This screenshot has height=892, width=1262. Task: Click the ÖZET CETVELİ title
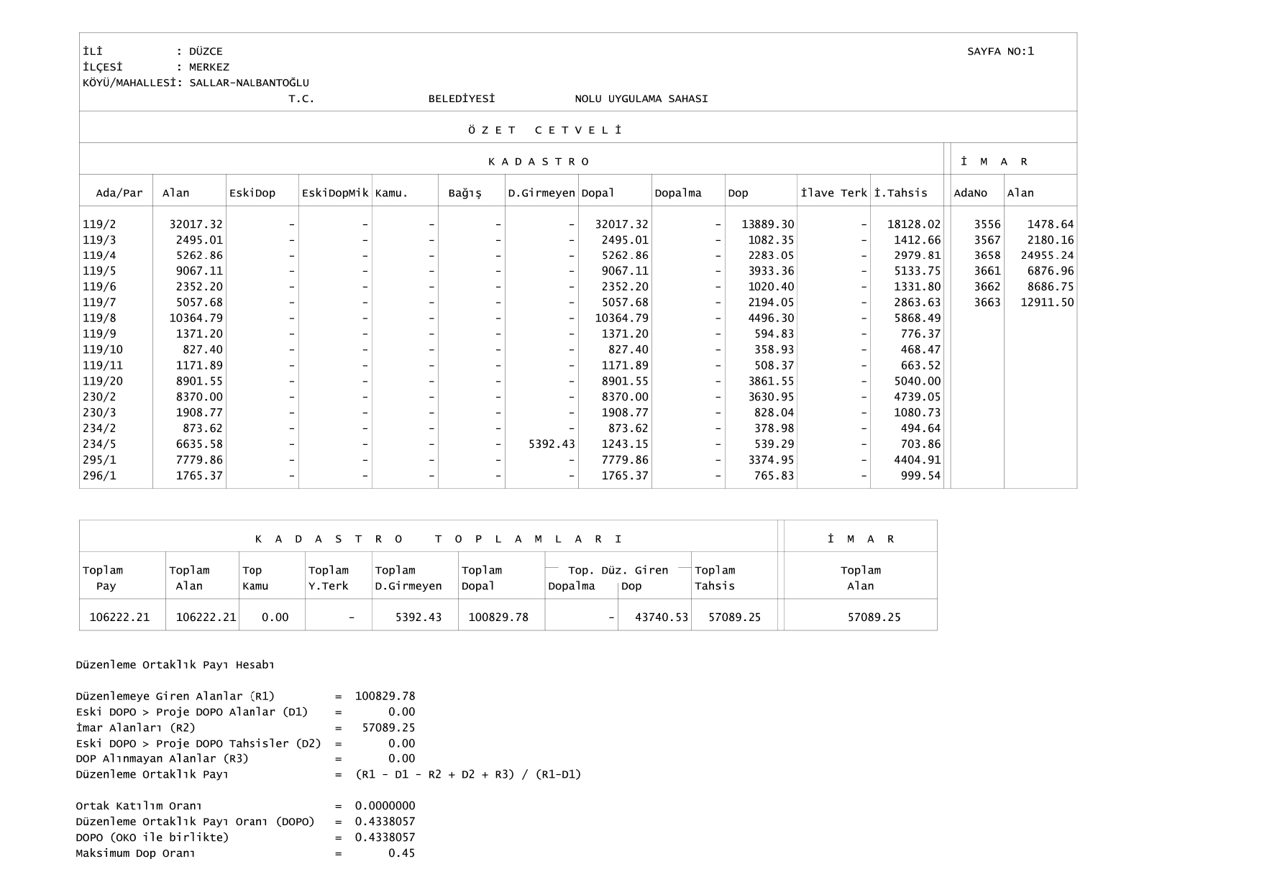544,130
